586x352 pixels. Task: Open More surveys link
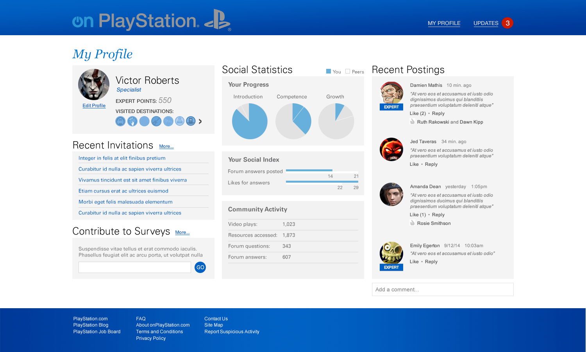[182, 232]
